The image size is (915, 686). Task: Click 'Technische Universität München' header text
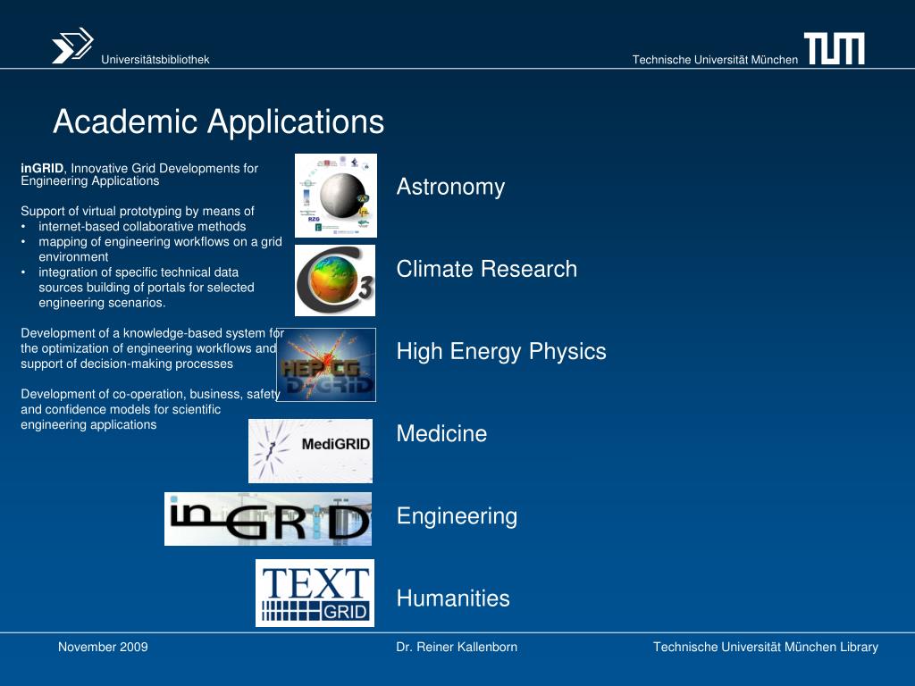[715, 60]
